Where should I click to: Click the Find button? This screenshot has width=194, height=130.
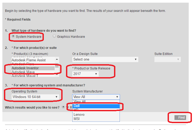coord(180,118)
